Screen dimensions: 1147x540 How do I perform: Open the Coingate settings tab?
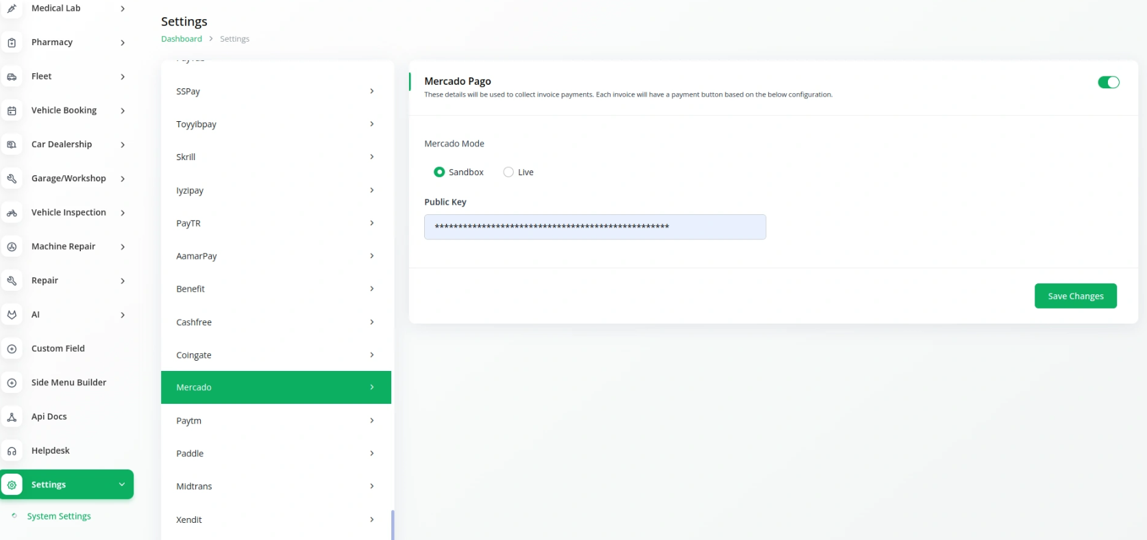(x=276, y=355)
